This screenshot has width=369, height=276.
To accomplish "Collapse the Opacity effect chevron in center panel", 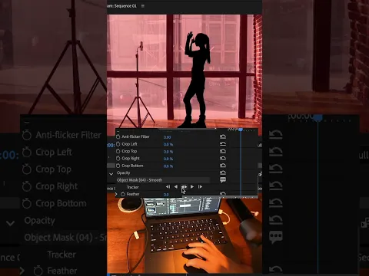I will coord(111,174).
